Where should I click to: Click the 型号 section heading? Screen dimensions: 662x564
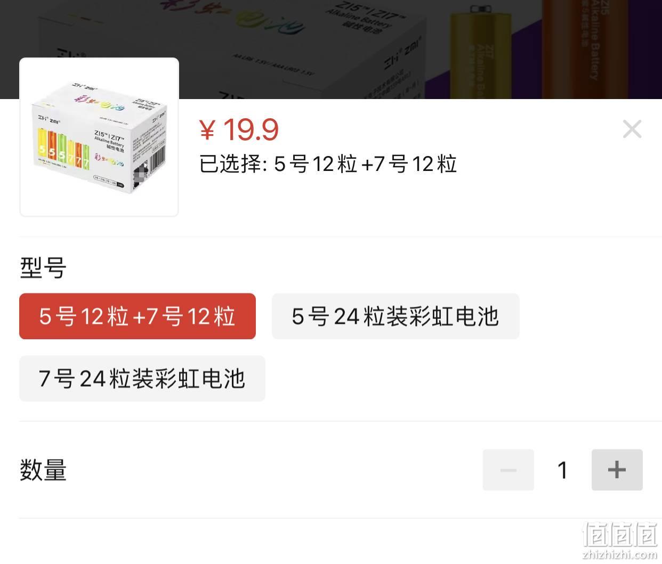coord(43,267)
